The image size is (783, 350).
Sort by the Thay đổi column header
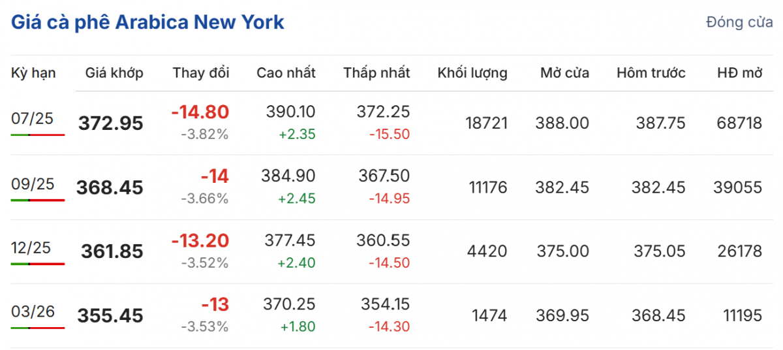(201, 72)
